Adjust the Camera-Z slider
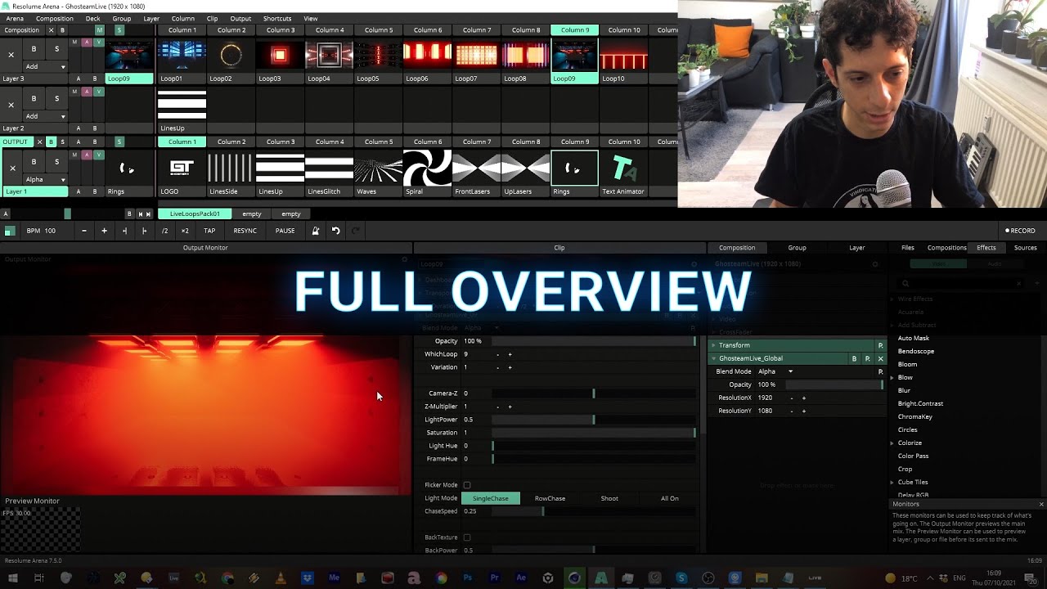The image size is (1047, 589). pyautogui.click(x=594, y=393)
